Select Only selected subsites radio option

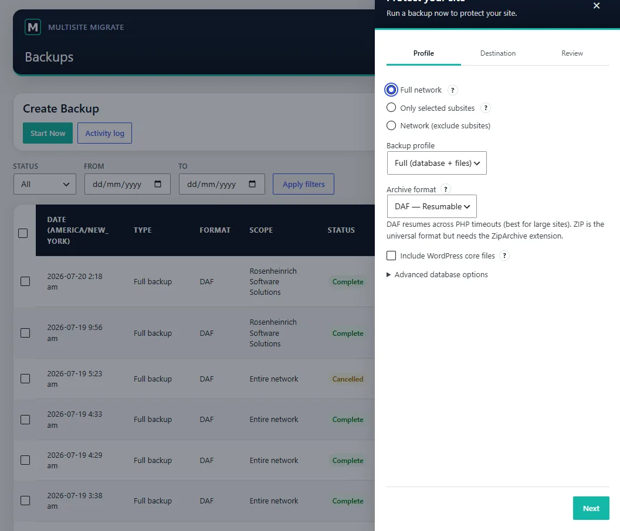391,107
